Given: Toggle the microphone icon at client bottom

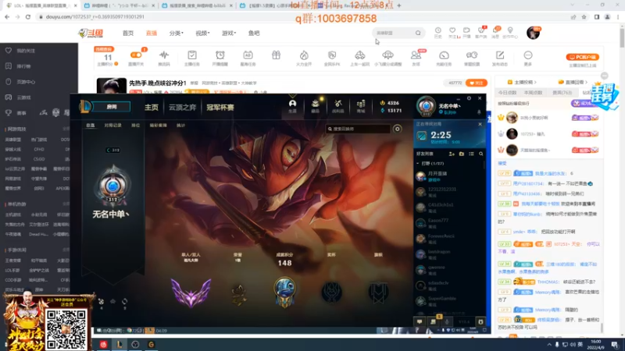Looking at the screenshot, I should (447, 321).
